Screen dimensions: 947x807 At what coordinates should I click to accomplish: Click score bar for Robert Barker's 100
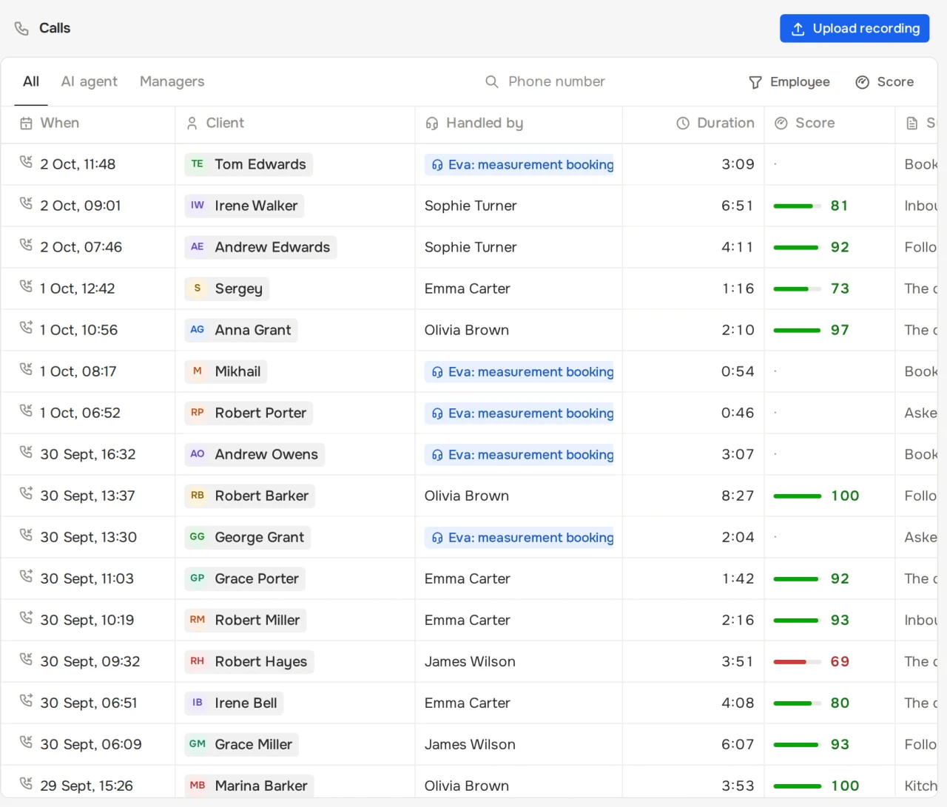coord(798,496)
